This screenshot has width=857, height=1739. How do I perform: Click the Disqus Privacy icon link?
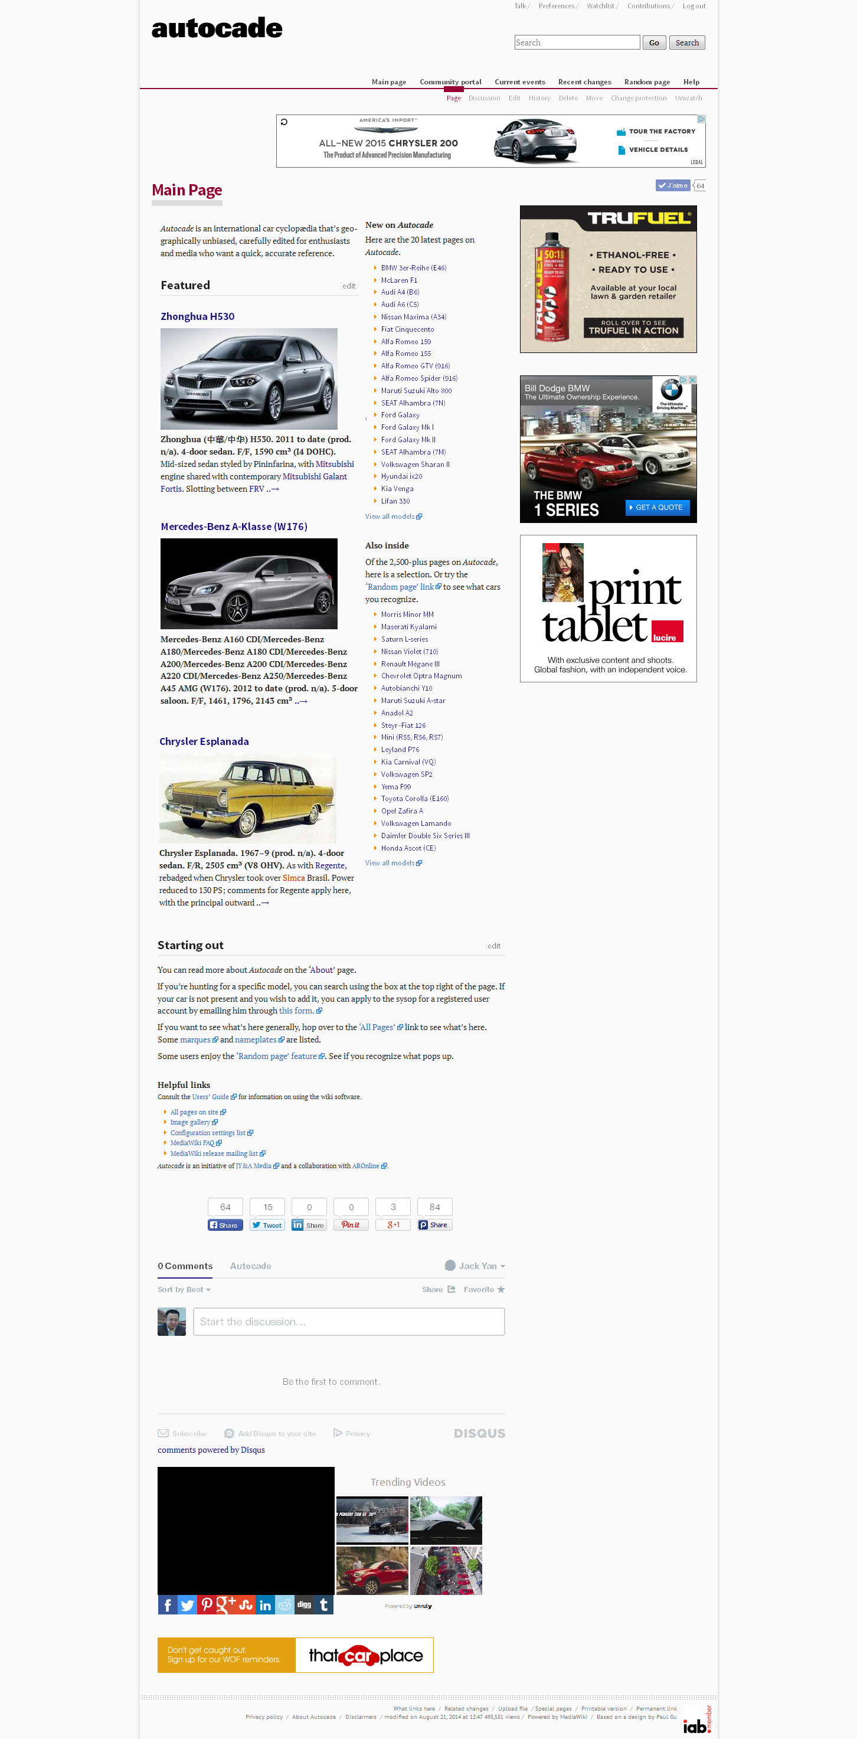(x=352, y=1433)
